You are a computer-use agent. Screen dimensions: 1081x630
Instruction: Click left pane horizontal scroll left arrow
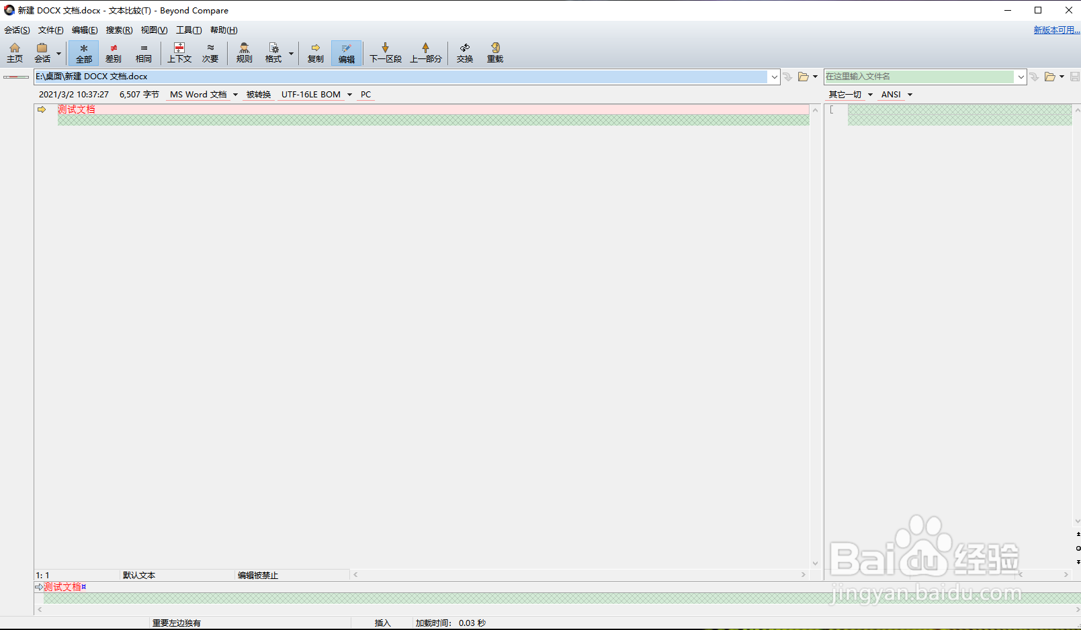click(355, 575)
